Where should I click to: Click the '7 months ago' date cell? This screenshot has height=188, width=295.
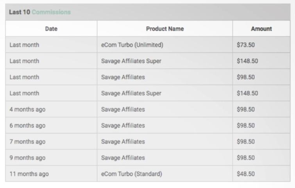(x=27, y=141)
